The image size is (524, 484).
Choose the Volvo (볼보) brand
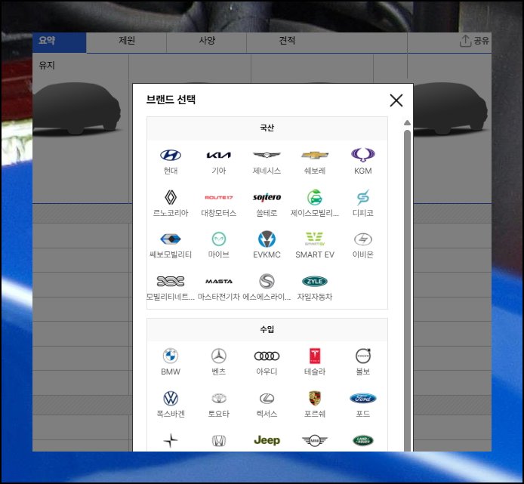[x=363, y=356]
